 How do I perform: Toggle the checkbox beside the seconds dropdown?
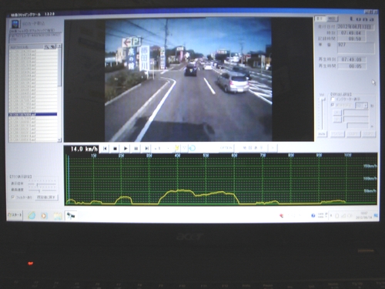333,105
